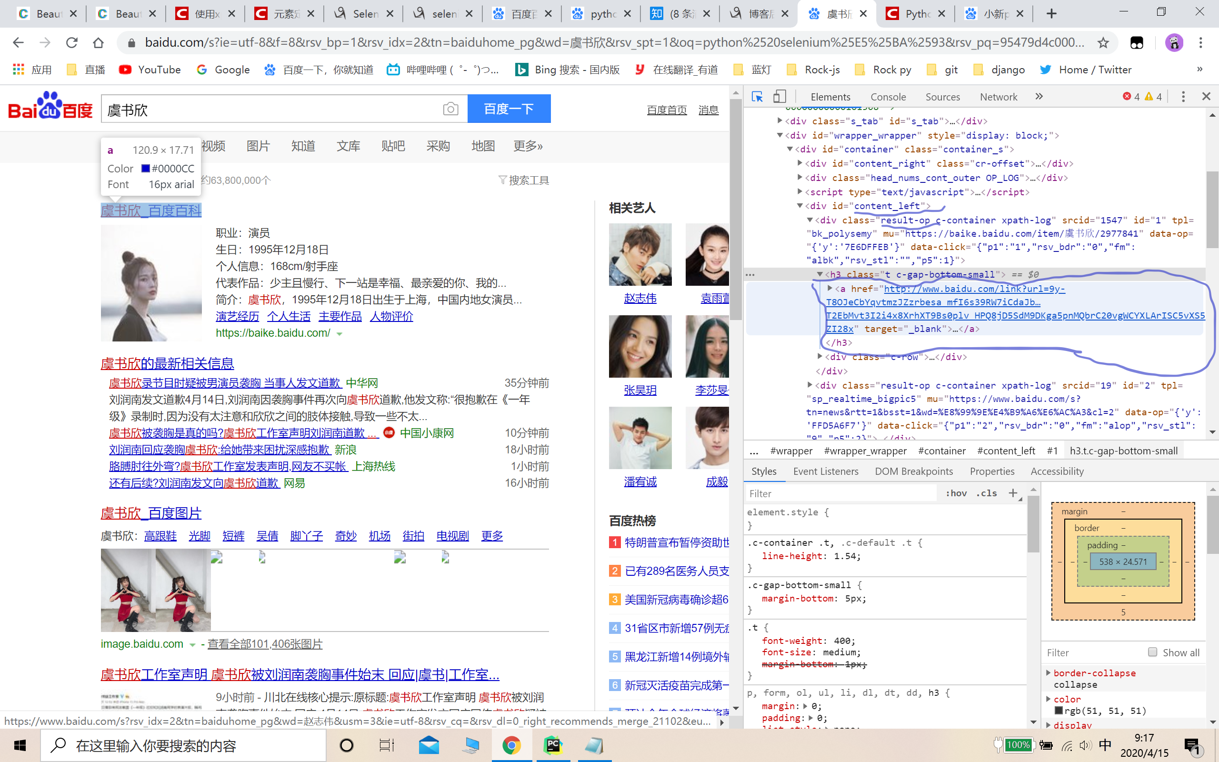Click the DevTools inspect element picker icon
The width and height of the screenshot is (1219, 762).
[x=757, y=97]
